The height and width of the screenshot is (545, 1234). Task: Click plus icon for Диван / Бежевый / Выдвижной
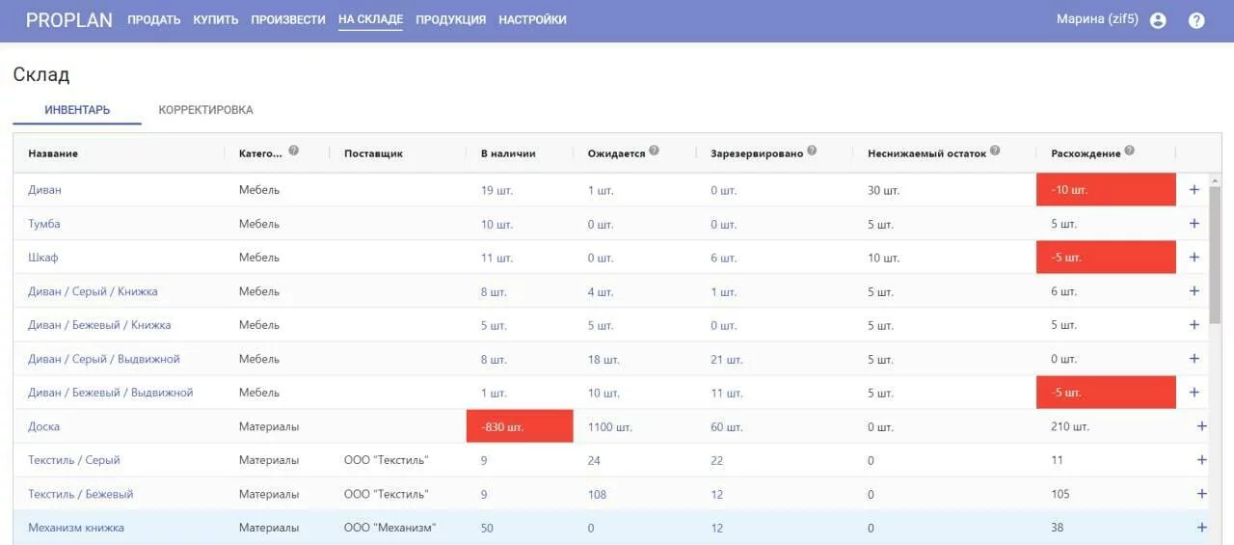pyautogui.click(x=1194, y=393)
